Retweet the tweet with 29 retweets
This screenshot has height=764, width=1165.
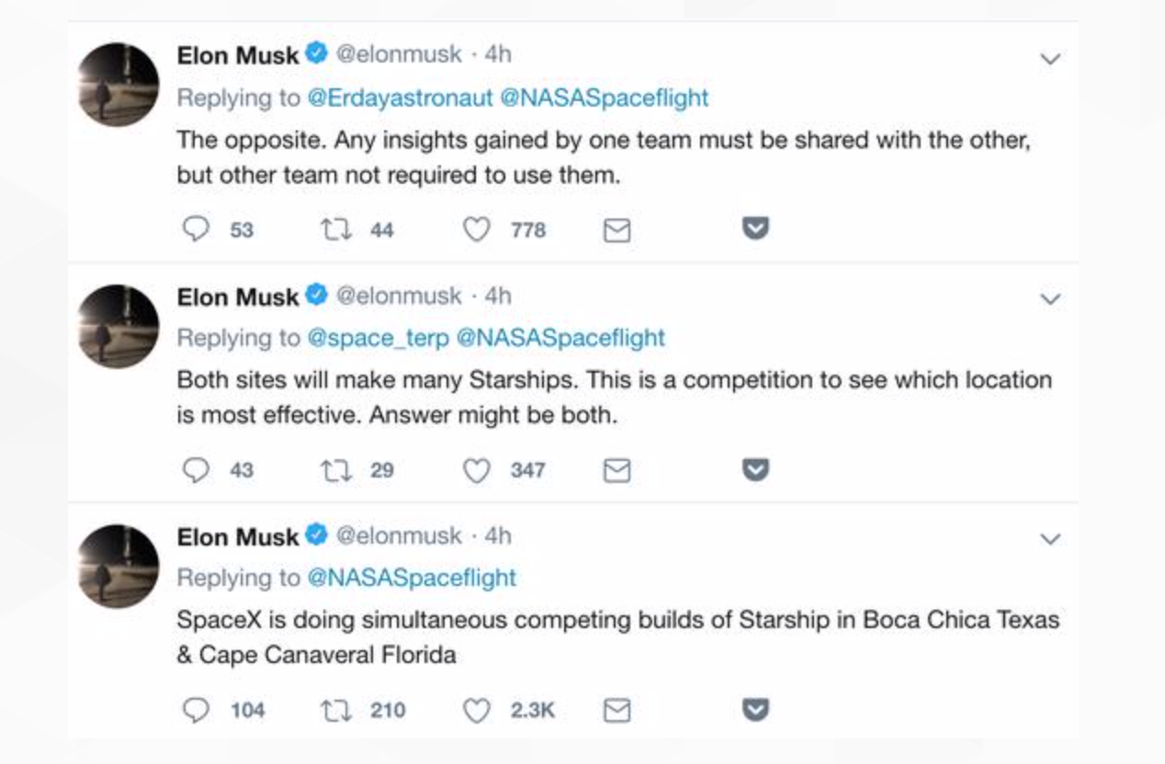click(x=334, y=470)
